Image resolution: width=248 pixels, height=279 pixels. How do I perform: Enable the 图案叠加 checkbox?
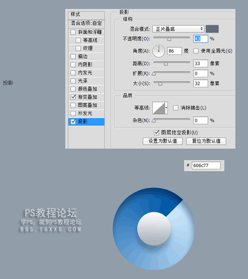[x=73, y=105]
